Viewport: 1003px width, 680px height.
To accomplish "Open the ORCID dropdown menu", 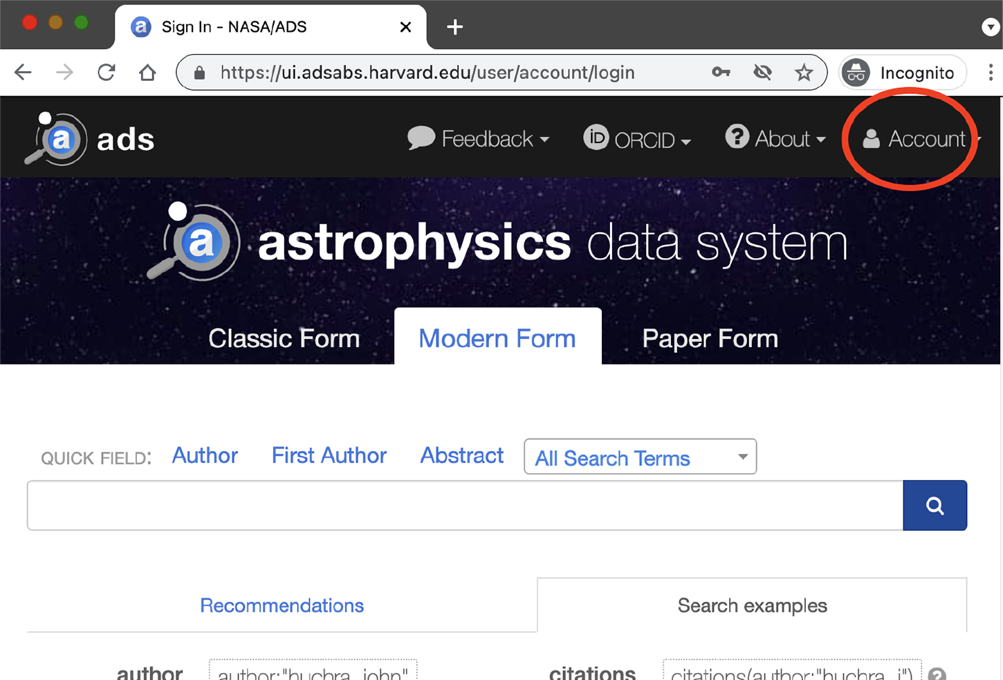I will tap(637, 138).
